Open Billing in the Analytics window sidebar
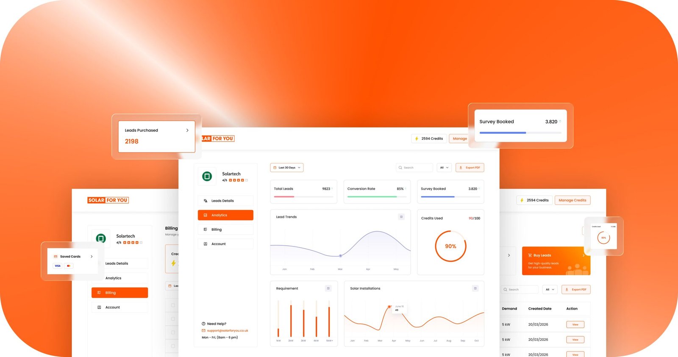 coord(225,230)
